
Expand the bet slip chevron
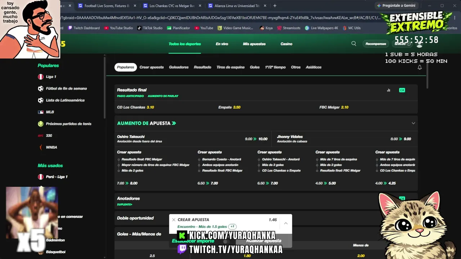286,223
